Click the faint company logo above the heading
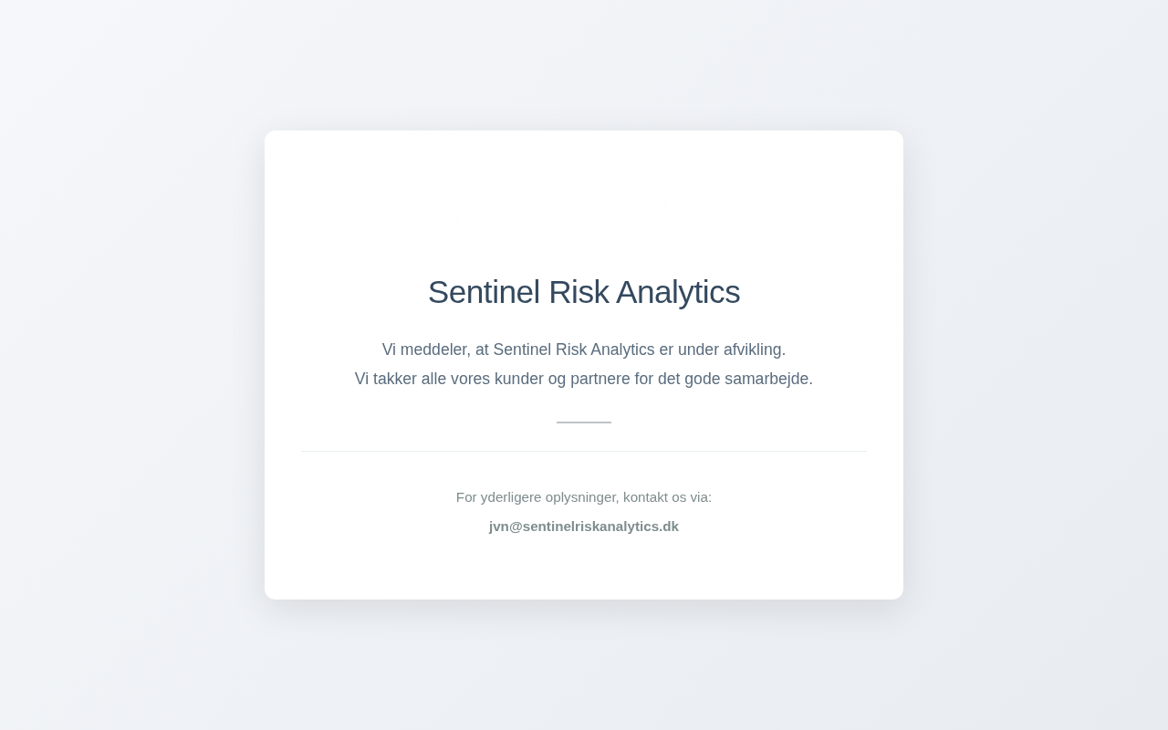 click(584, 209)
